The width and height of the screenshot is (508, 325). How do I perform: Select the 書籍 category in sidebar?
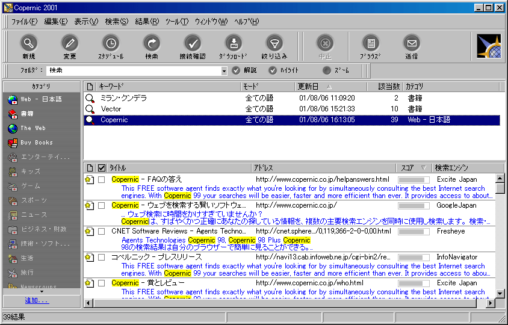pos(20,114)
